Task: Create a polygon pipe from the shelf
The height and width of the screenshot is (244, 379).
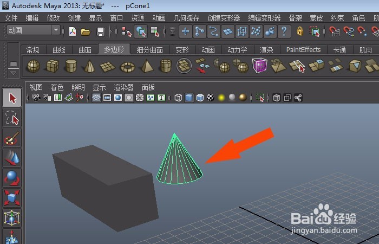Action: (166, 66)
